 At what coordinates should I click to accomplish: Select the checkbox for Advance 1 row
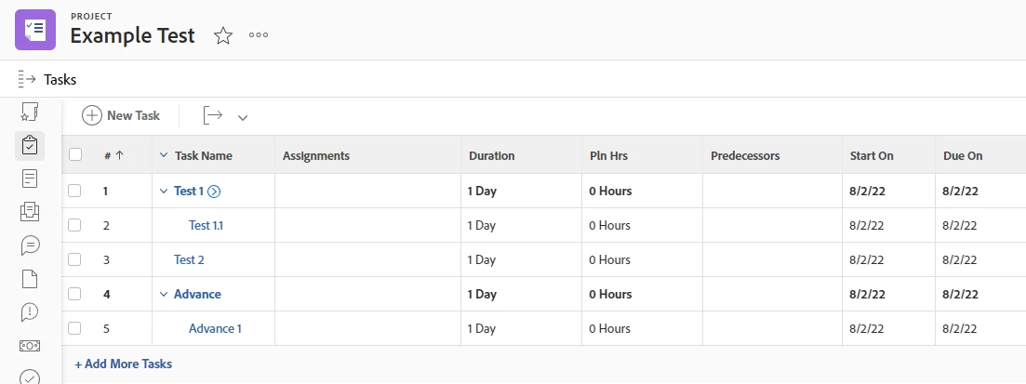point(75,328)
